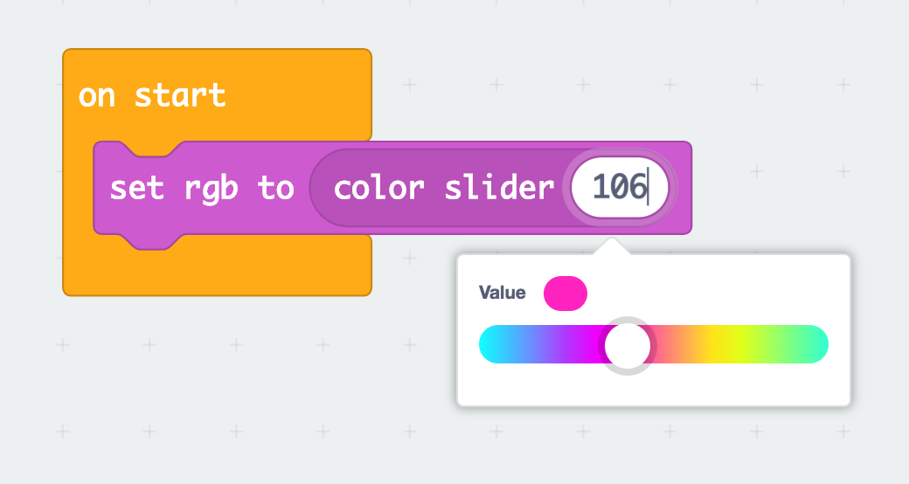Click the word "to" on the purple block
Viewport: 909px width, 484px height.
coord(276,189)
